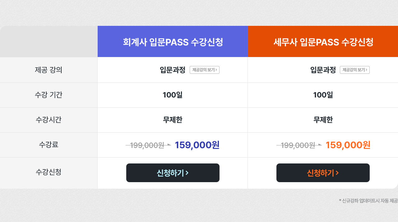Click the 수강료 row label

49,144
